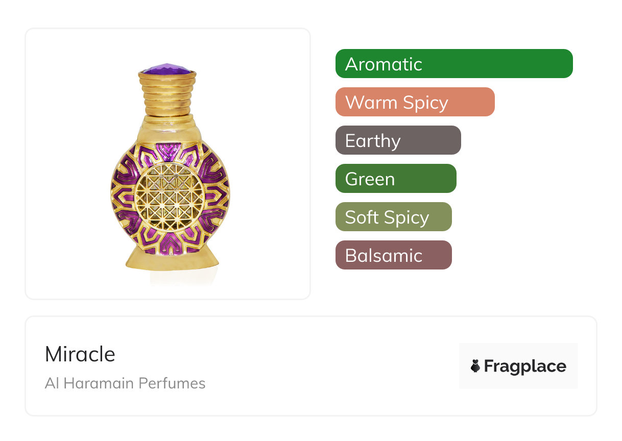Click the ribbed gold neck of bottle

(168, 95)
